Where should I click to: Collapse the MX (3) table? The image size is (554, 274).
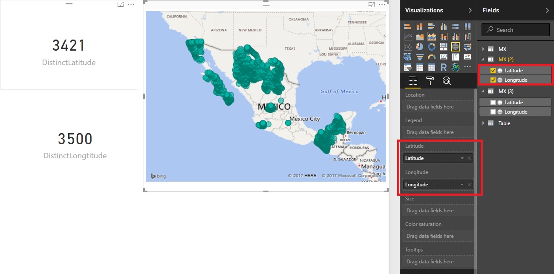point(483,91)
